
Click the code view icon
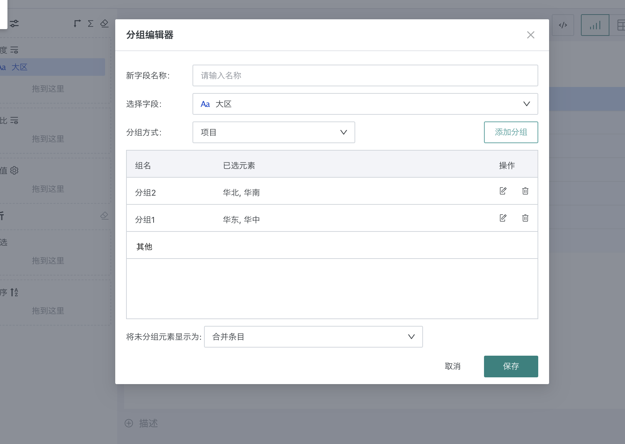click(x=563, y=25)
